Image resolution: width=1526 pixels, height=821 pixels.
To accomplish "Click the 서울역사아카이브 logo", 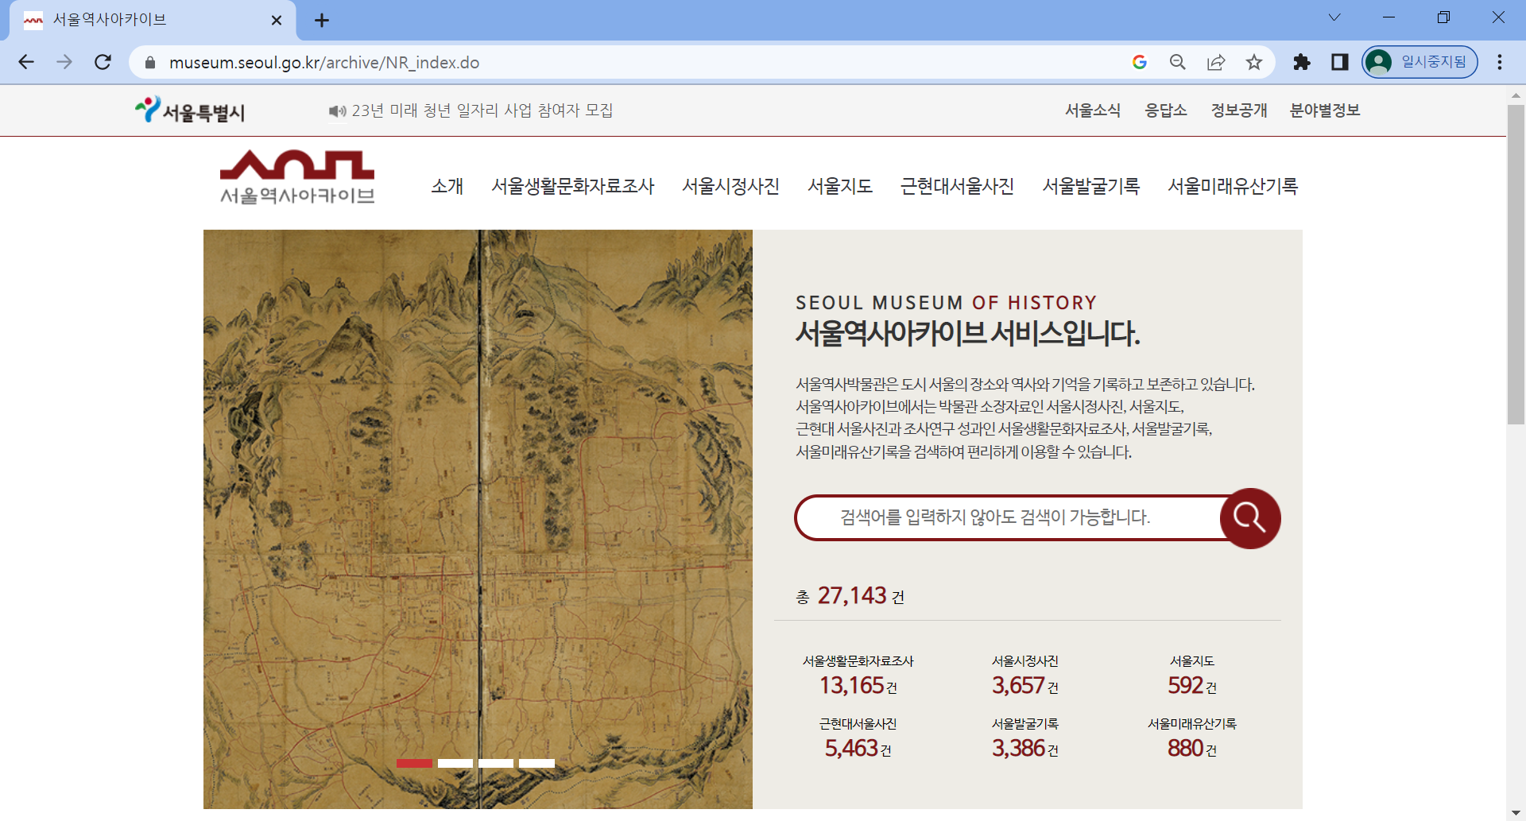I will click(297, 177).
